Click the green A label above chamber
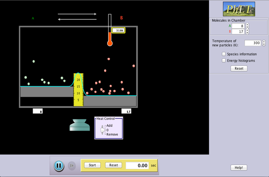 click(x=33, y=18)
